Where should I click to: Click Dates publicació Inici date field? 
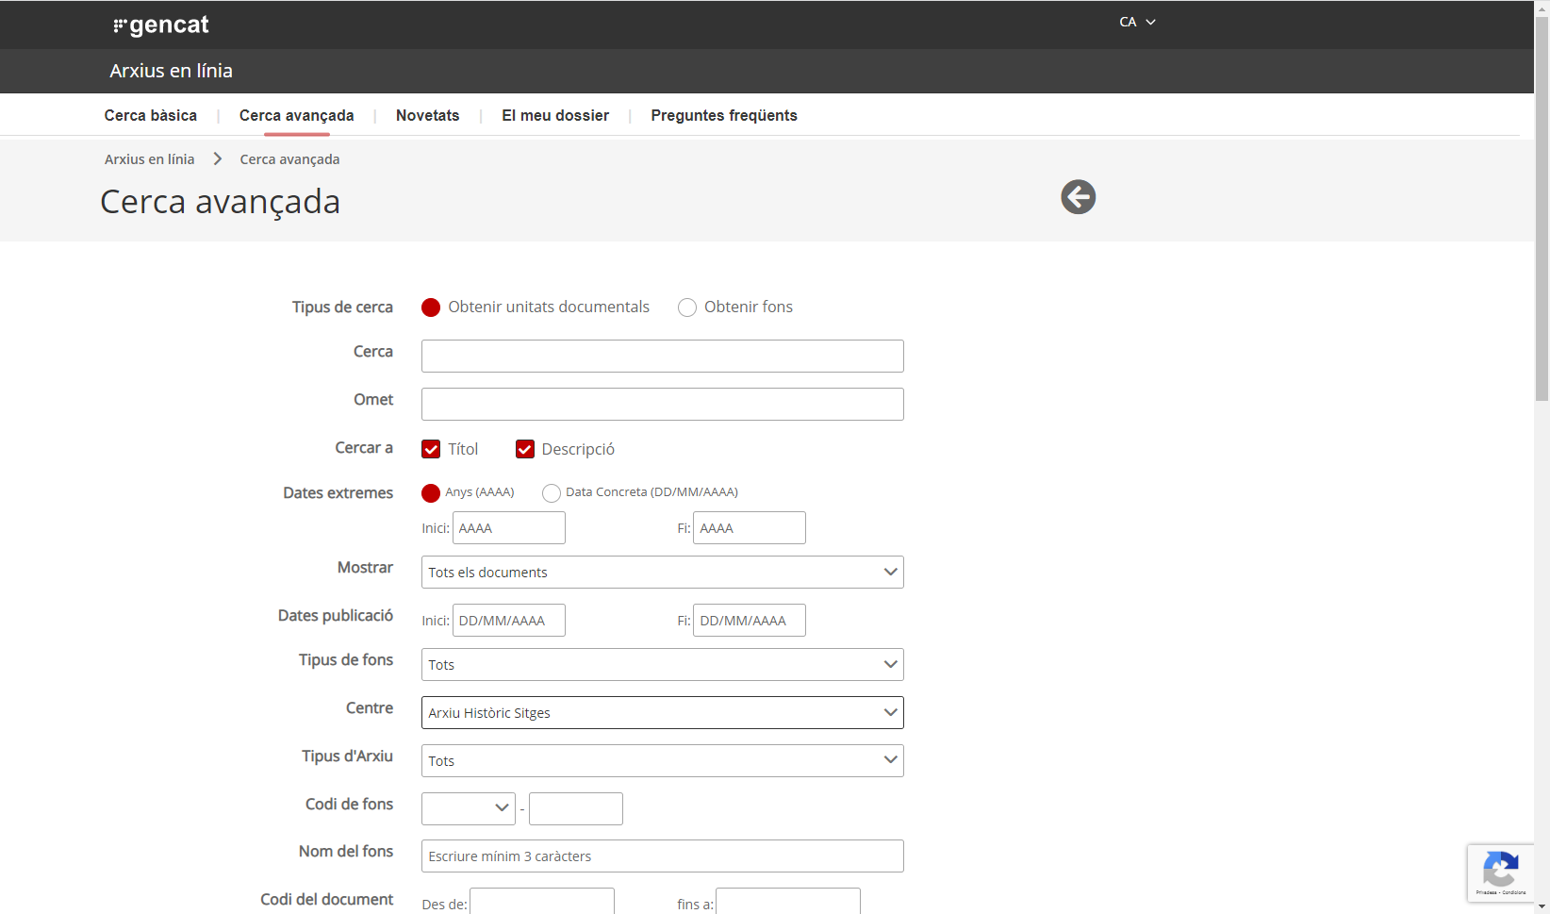[x=509, y=621]
